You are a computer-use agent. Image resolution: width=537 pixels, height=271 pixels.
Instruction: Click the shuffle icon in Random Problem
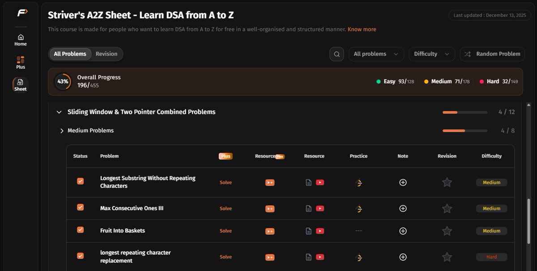coord(468,54)
